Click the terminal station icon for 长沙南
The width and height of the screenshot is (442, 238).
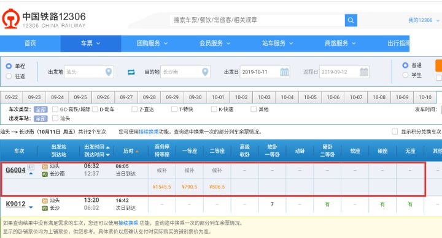[45, 174]
